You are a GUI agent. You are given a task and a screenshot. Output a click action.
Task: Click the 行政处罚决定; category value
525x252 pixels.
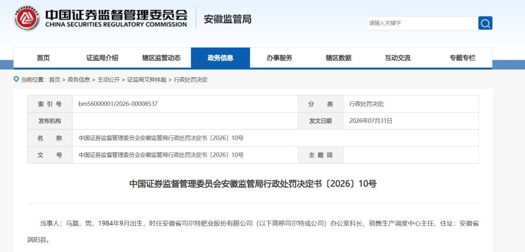pos(367,104)
